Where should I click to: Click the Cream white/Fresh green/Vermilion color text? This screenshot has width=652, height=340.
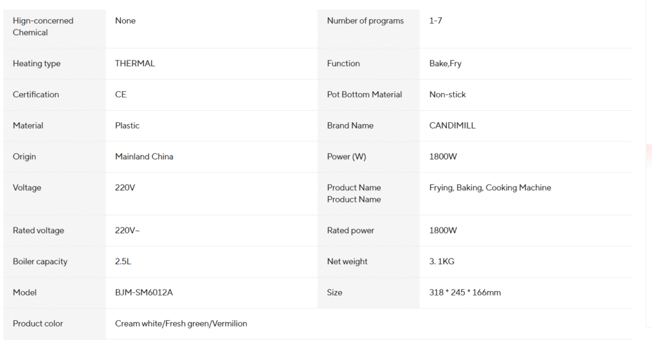(181, 323)
